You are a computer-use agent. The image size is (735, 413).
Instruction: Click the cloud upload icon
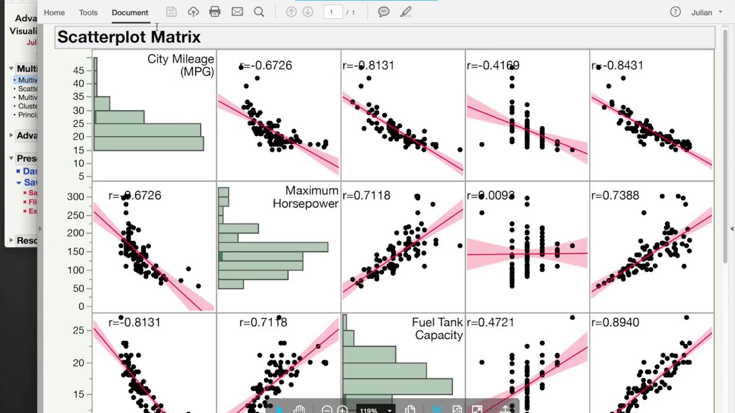click(x=193, y=11)
